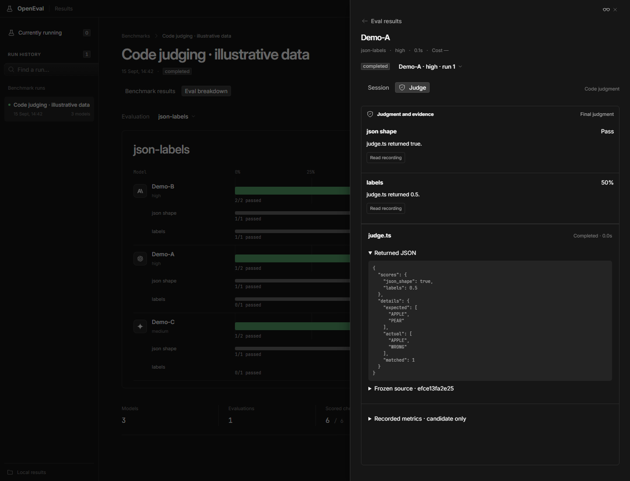Click the glasses icon in panel header
630x481 pixels.
(x=606, y=10)
